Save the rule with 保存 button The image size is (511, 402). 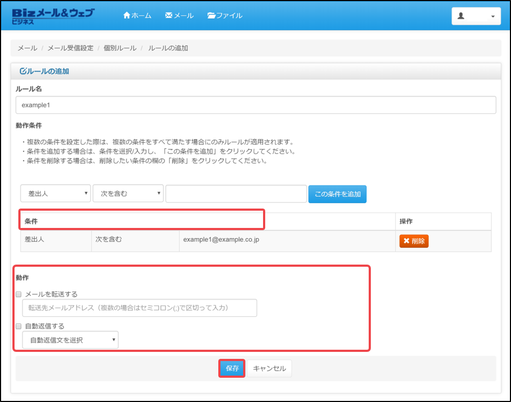click(x=232, y=369)
